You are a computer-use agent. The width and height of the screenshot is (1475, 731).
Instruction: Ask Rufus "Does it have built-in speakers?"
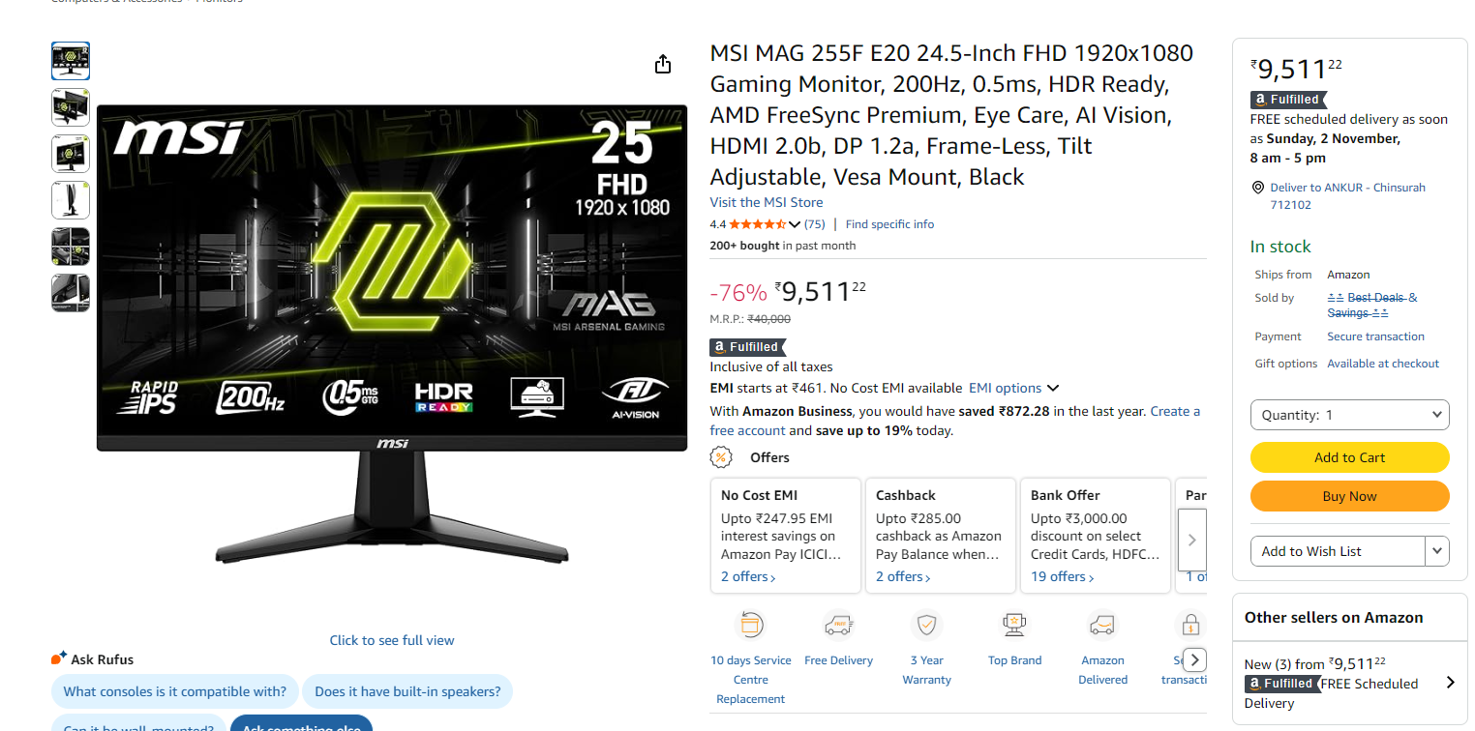click(x=407, y=691)
